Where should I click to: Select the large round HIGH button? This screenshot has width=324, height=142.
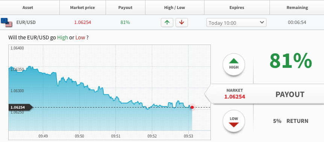(x=234, y=64)
